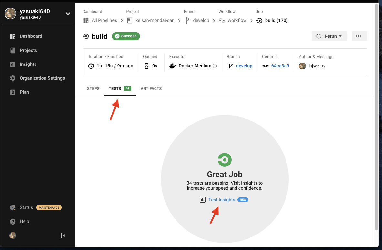Switch to the ARTIFACTS tab
Viewport: 382px width, 250px height.
pos(151,89)
